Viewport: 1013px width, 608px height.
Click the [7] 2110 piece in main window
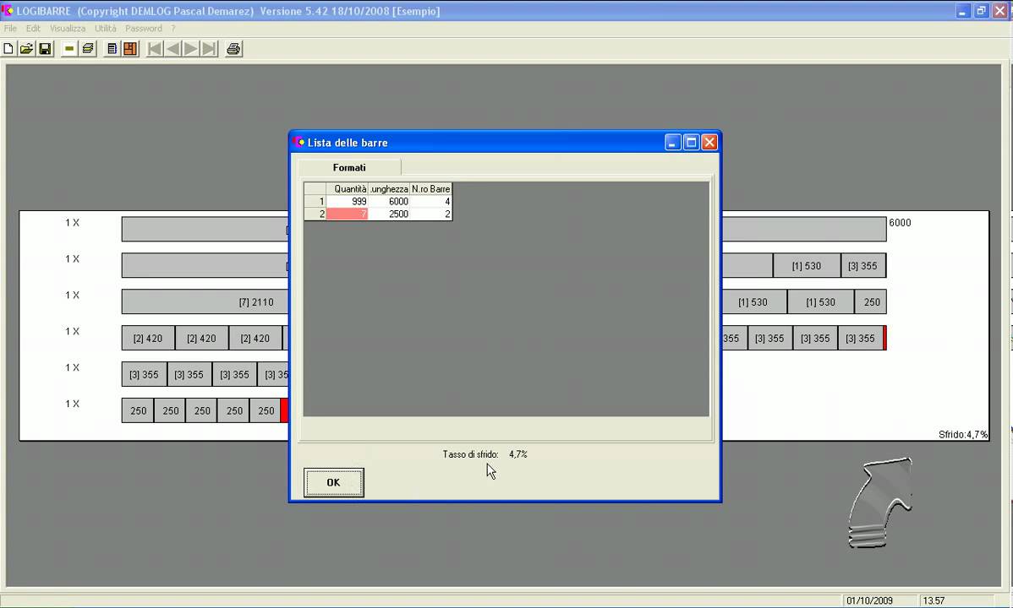click(x=256, y=302)
